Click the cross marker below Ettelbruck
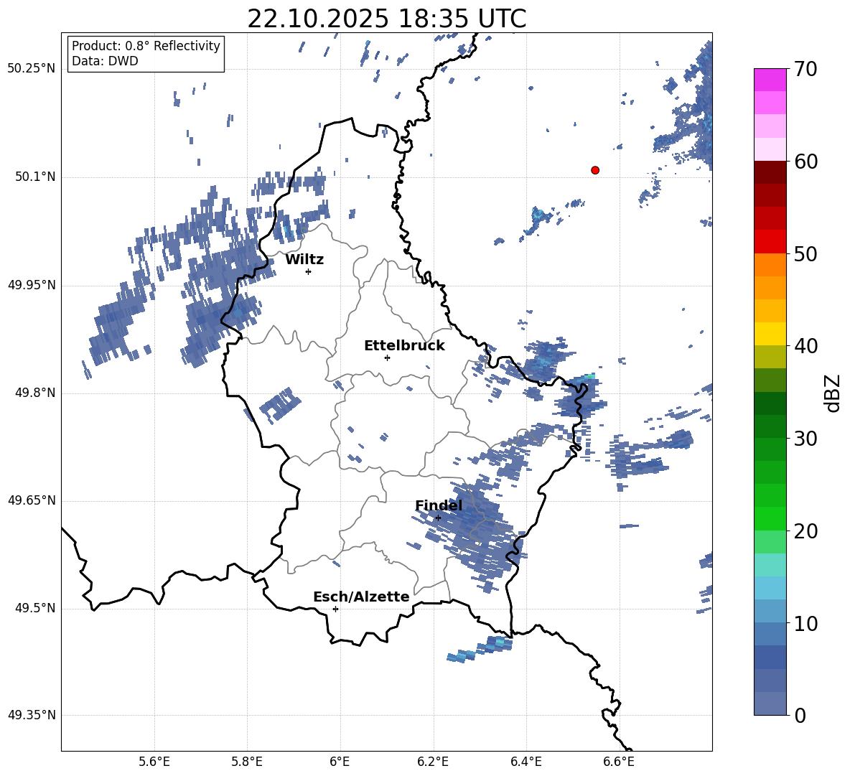 click(387, 357)
